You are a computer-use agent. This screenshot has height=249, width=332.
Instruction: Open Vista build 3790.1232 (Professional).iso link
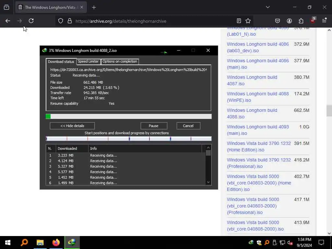[x=259, y=163]
